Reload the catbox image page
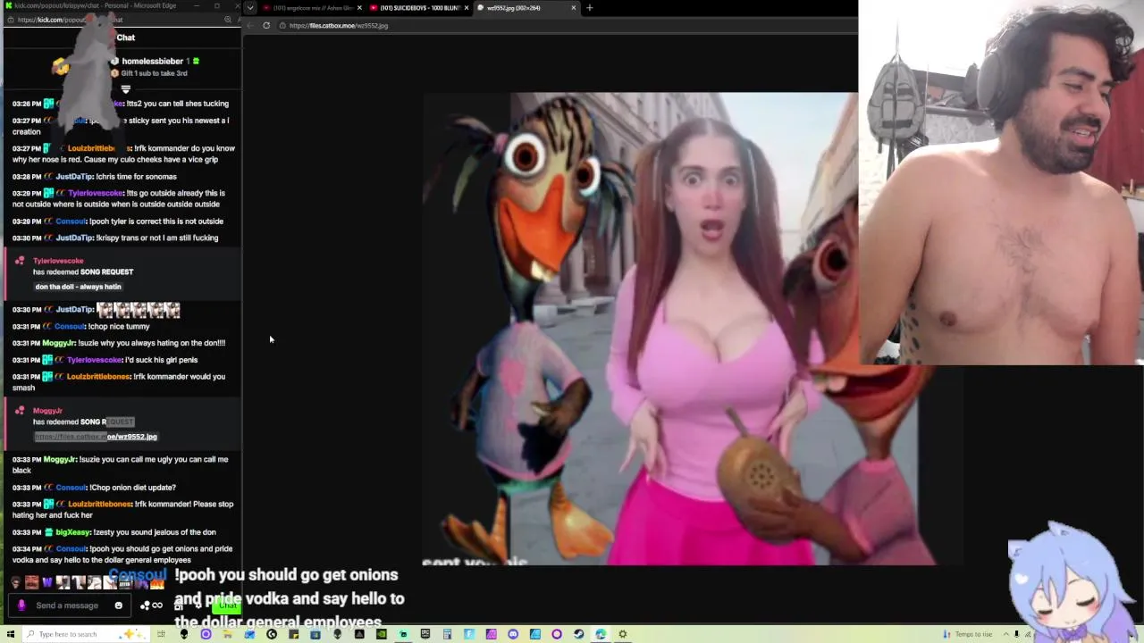1144x643 pixels. 266,25
